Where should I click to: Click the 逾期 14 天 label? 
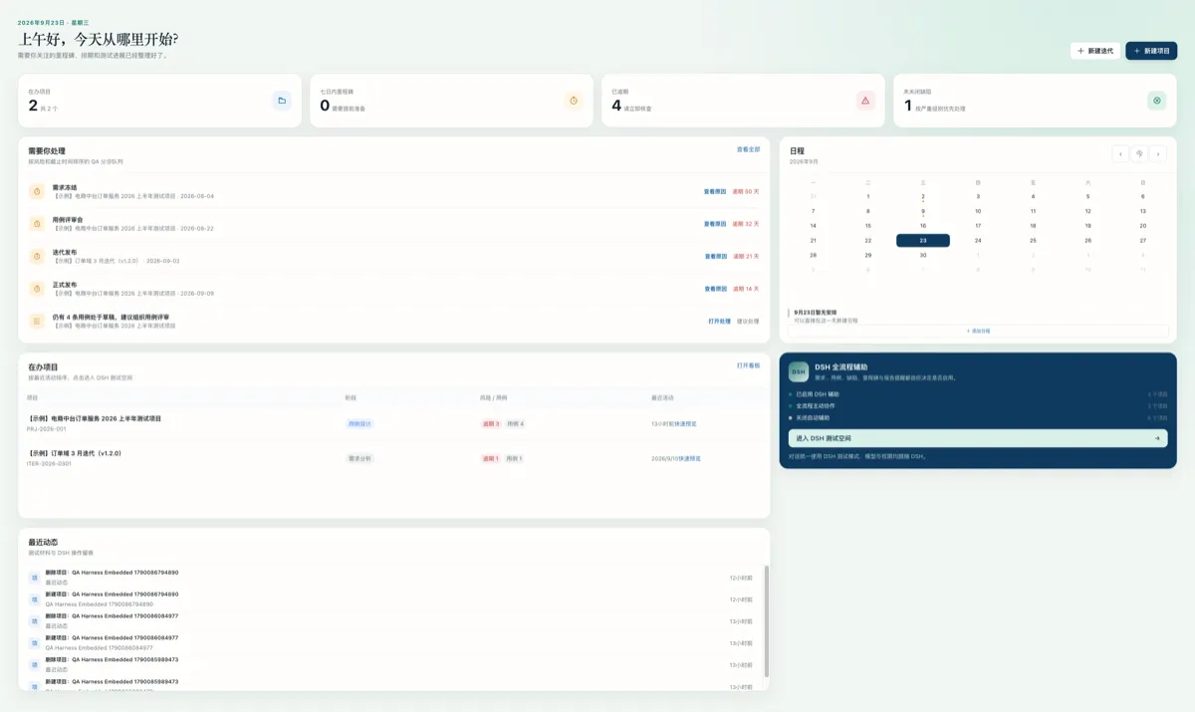pos(746,289)
